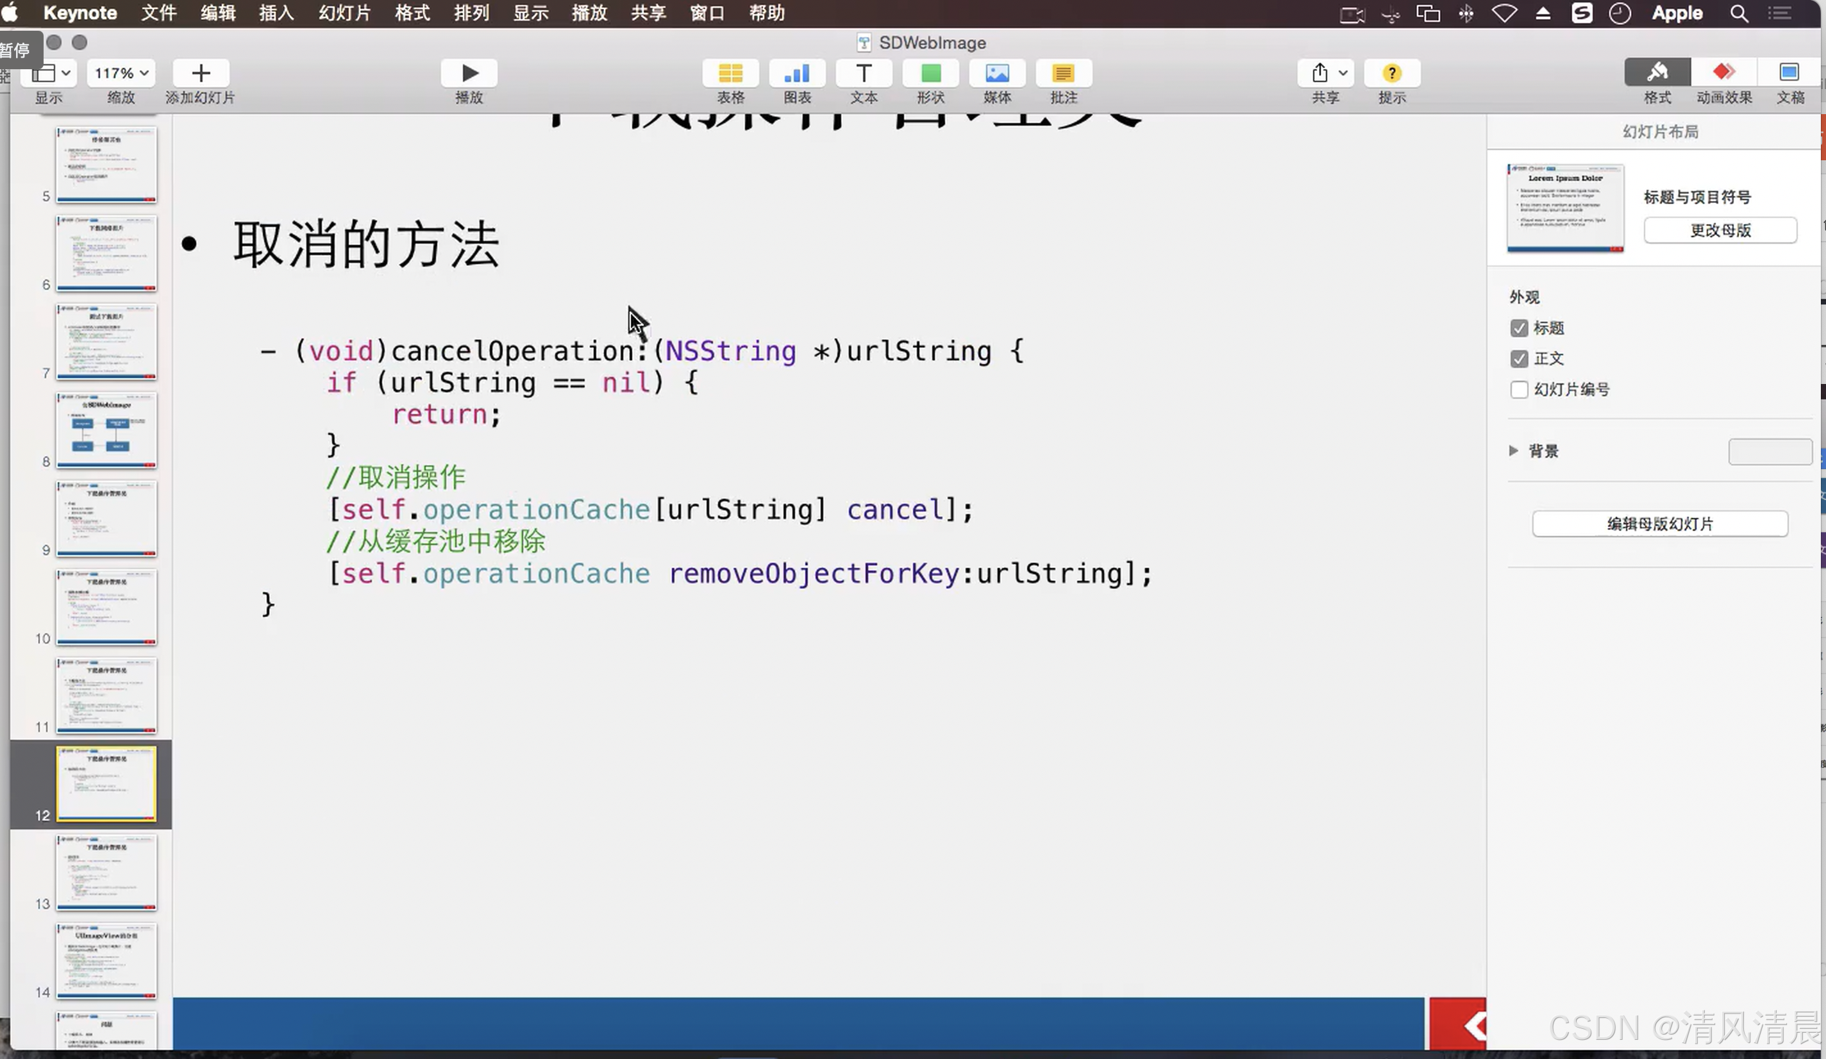The image size is (1826, 1059).
Task: Click the Play slideshow toolbar icon
Action: point(469,73)
